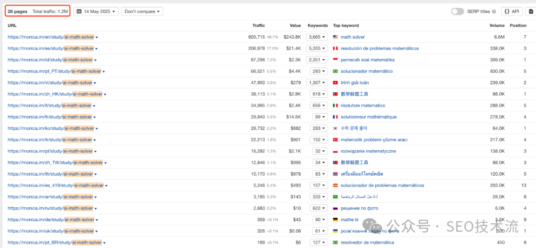The width and height of the screenshot is (536, 248).
Task: Open the 14 May 2025 date picker
Action: pos(96,11)
